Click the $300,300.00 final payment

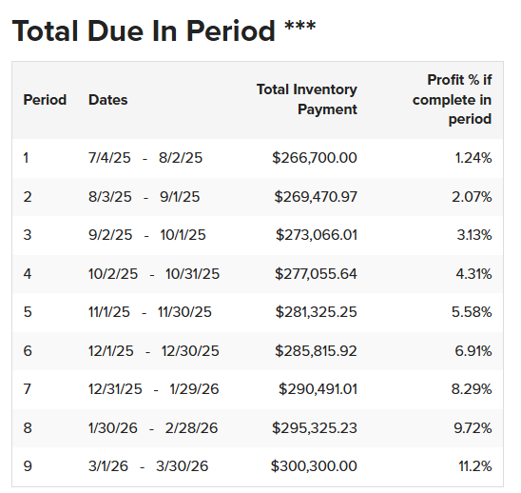tap(314, 466)
